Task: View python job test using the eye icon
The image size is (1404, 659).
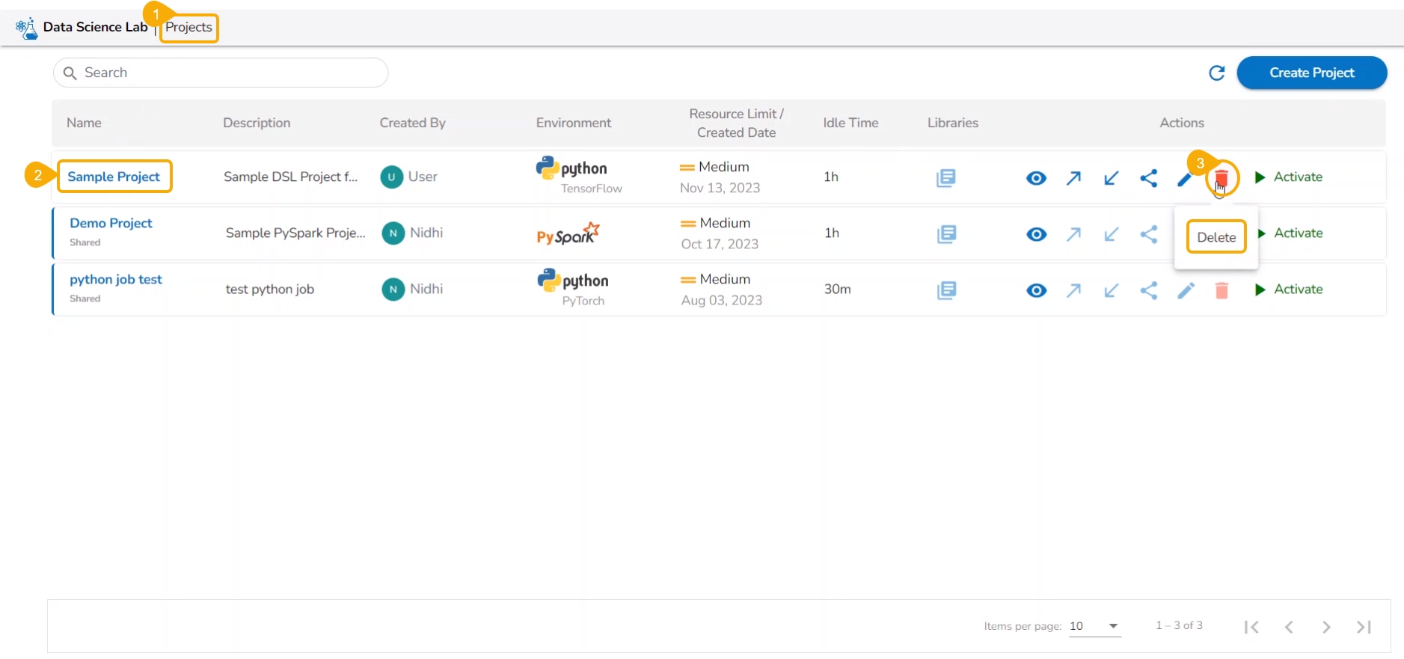Action: point(1036,290)
